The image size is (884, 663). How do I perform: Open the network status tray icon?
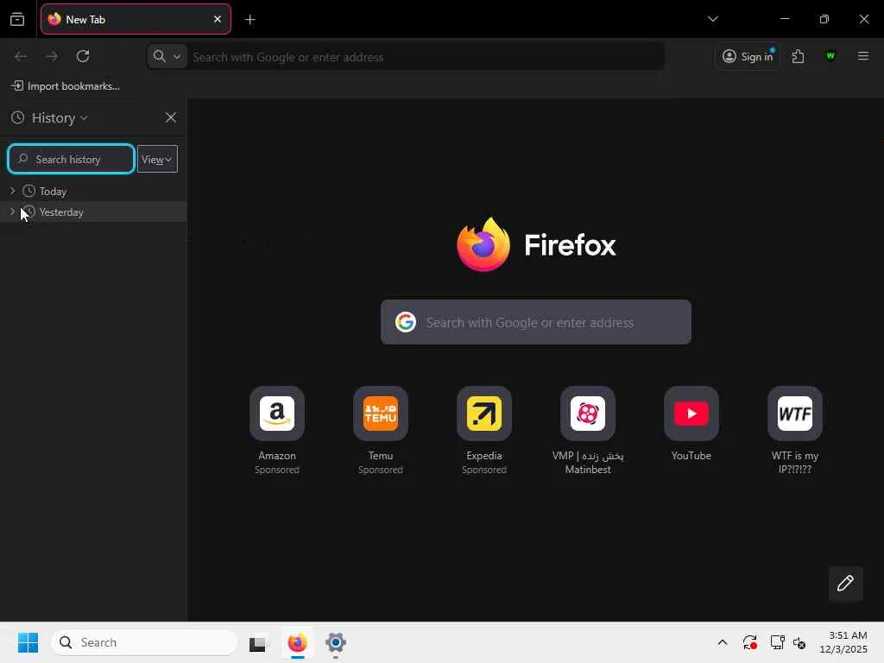coord(777,642)
